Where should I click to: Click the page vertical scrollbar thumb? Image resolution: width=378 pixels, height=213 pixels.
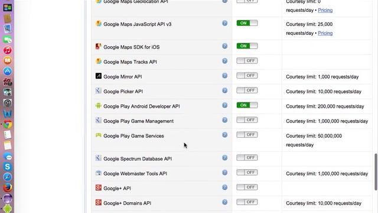376,172
